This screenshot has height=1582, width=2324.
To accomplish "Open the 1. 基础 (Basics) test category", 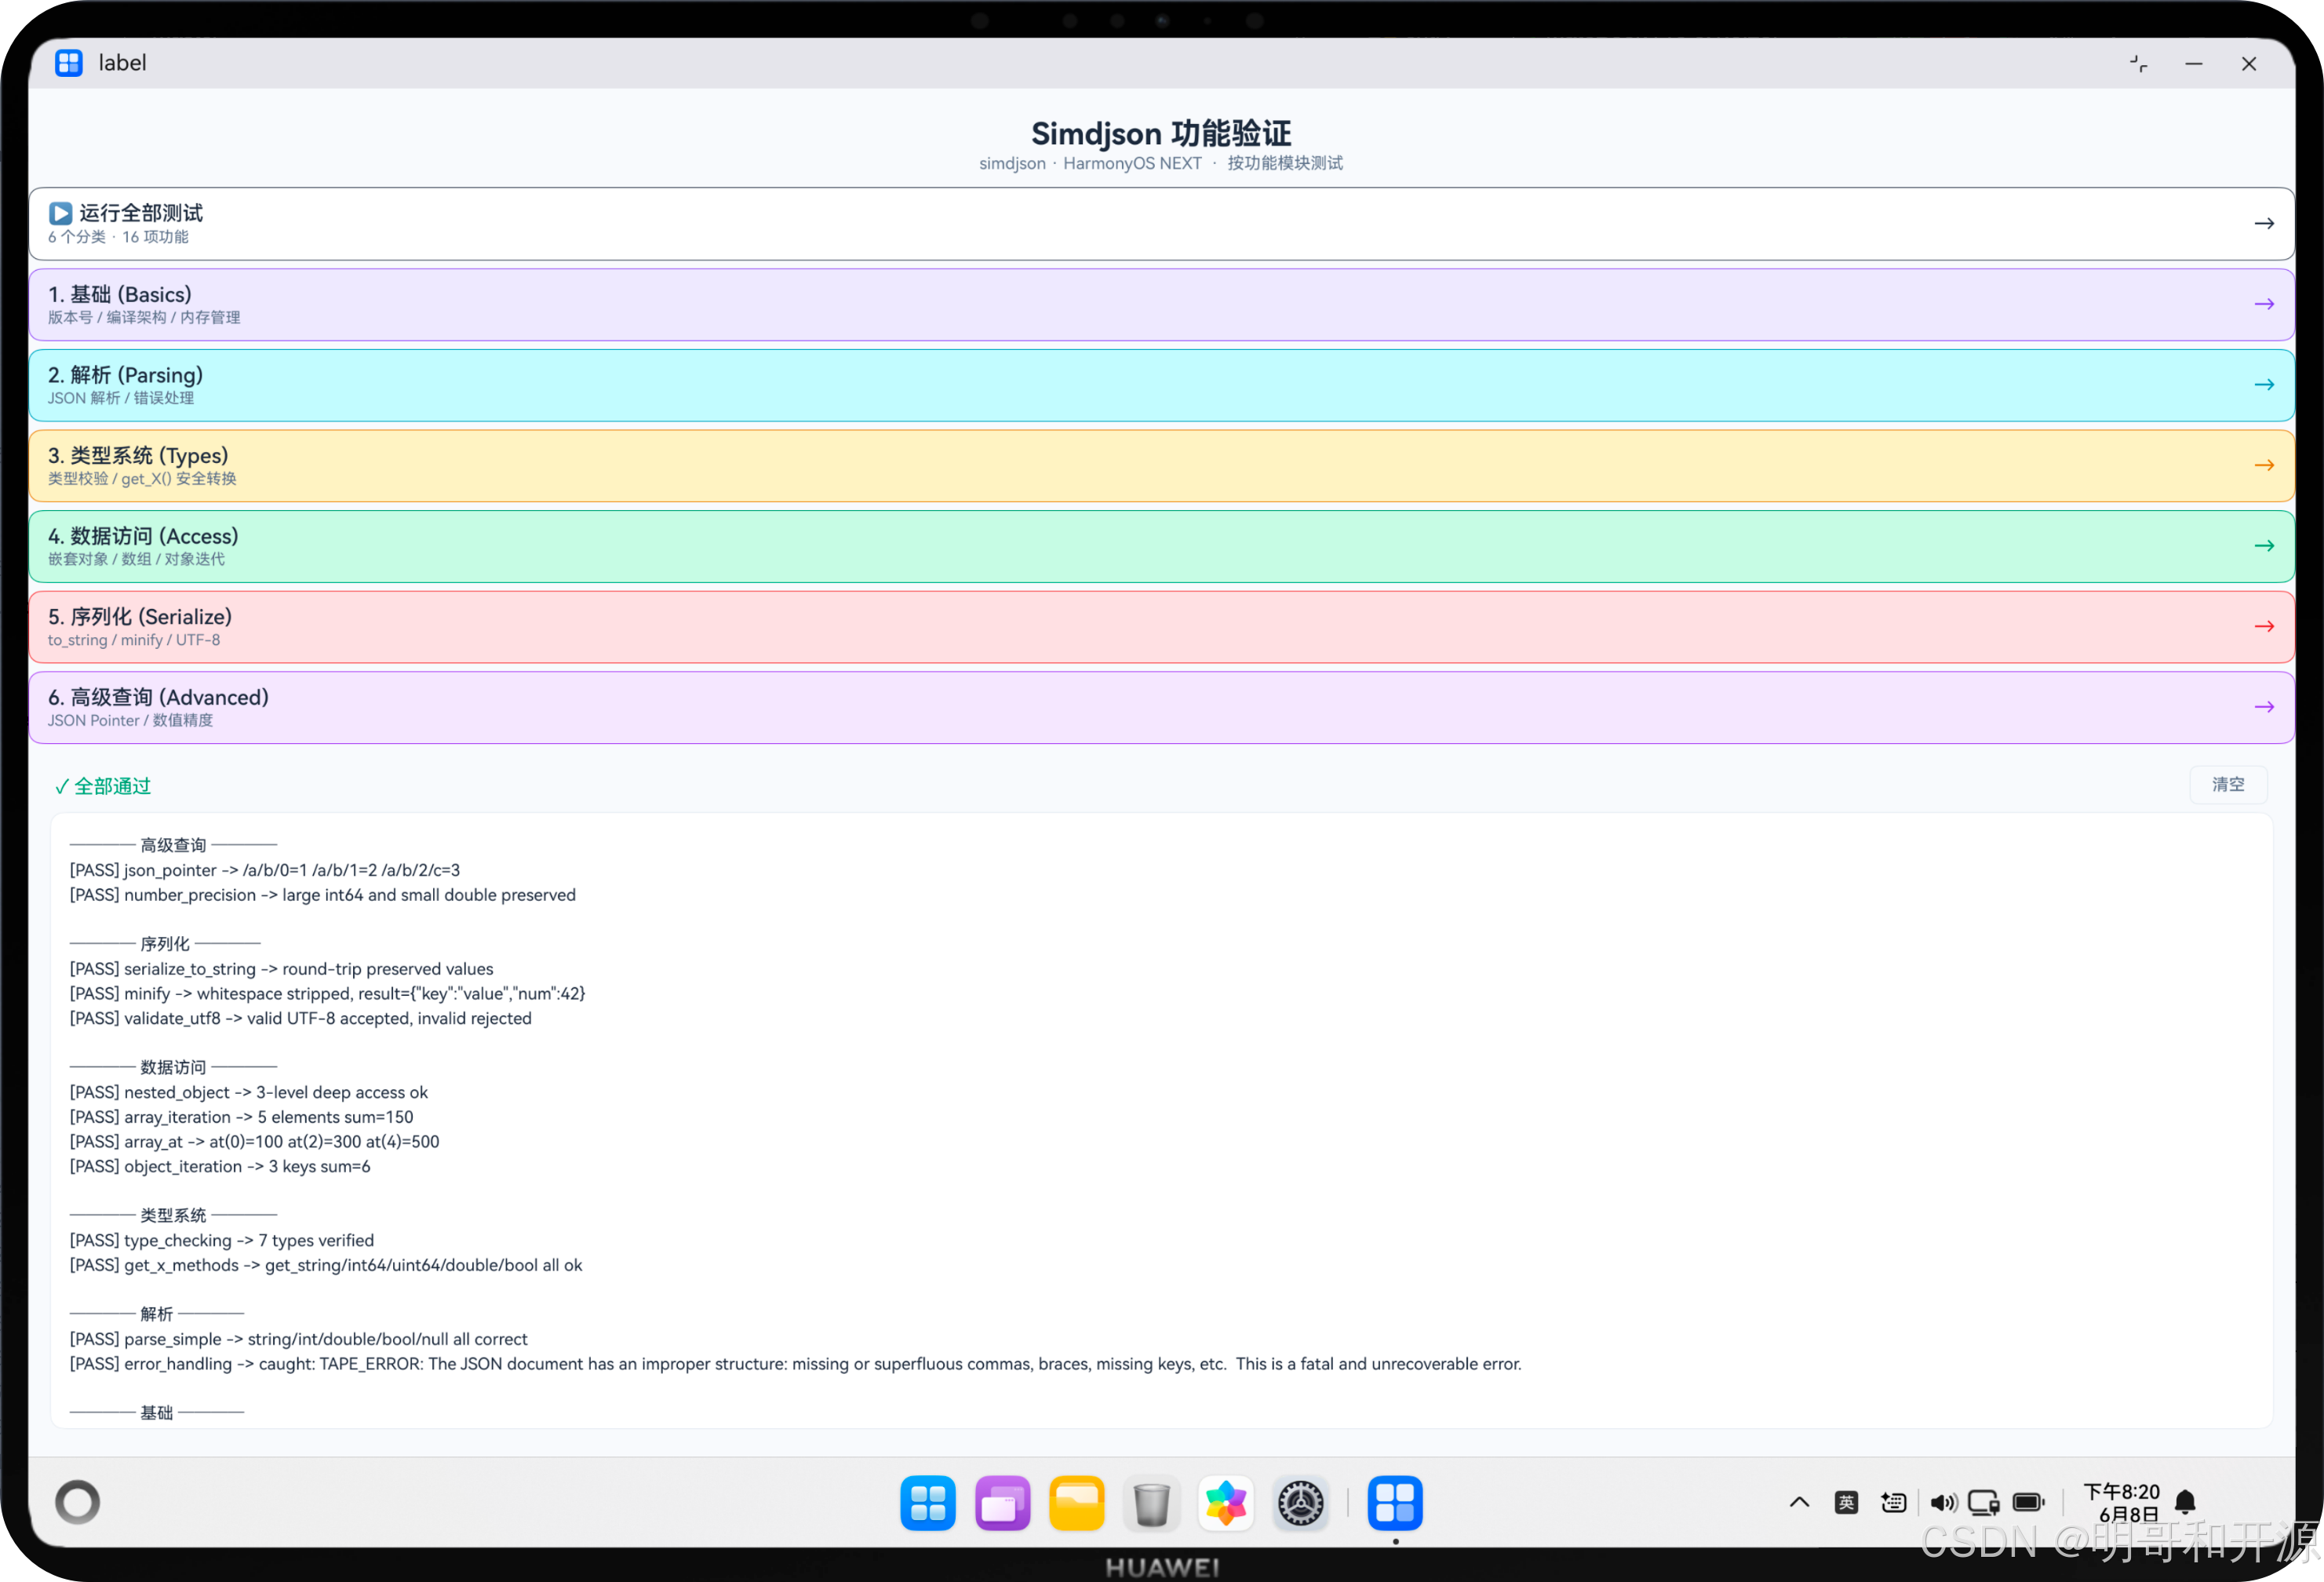I will (x=1161, y=305).
